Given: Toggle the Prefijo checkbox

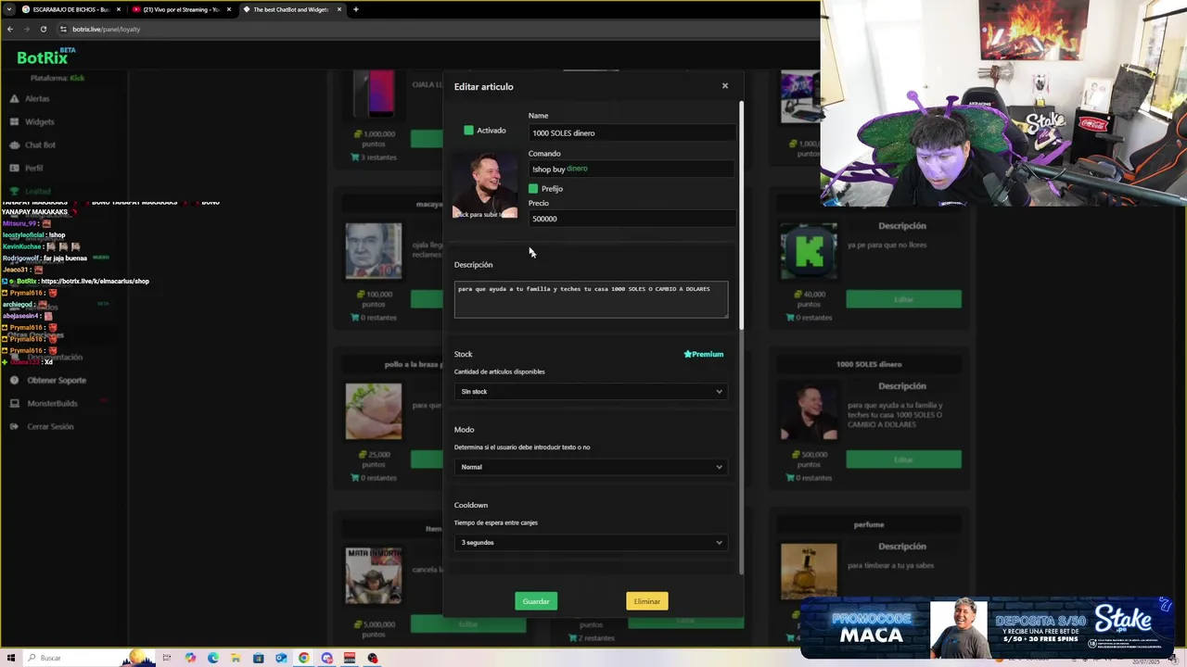Looking at the screenshot, I should [533, 189].
